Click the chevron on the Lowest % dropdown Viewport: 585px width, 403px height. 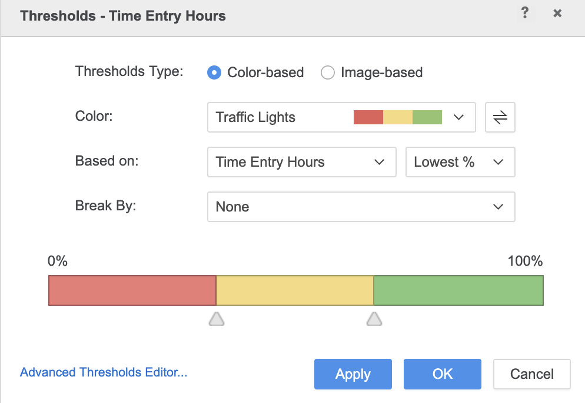point(498,162)
